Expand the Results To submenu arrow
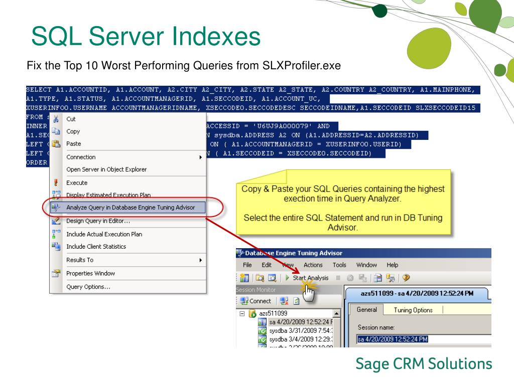This screenshot has width=514, height=385. click(x=201, y=260)
